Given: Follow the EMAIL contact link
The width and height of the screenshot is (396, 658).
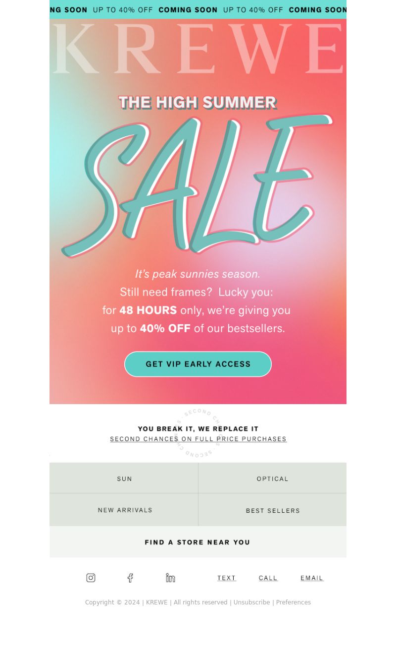Looking at the screenshot, I should tap(312, 578).
